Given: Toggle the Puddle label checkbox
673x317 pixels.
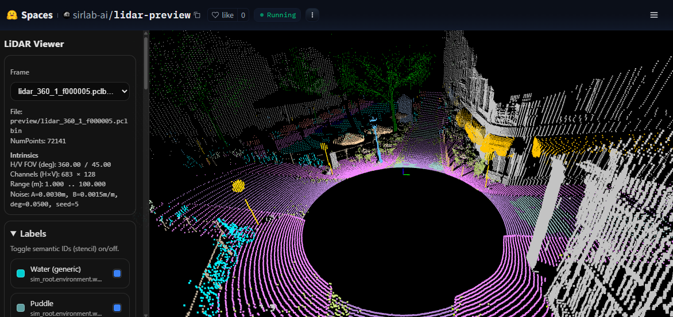Looking at the screenshot, I should (x=117, y=308).
